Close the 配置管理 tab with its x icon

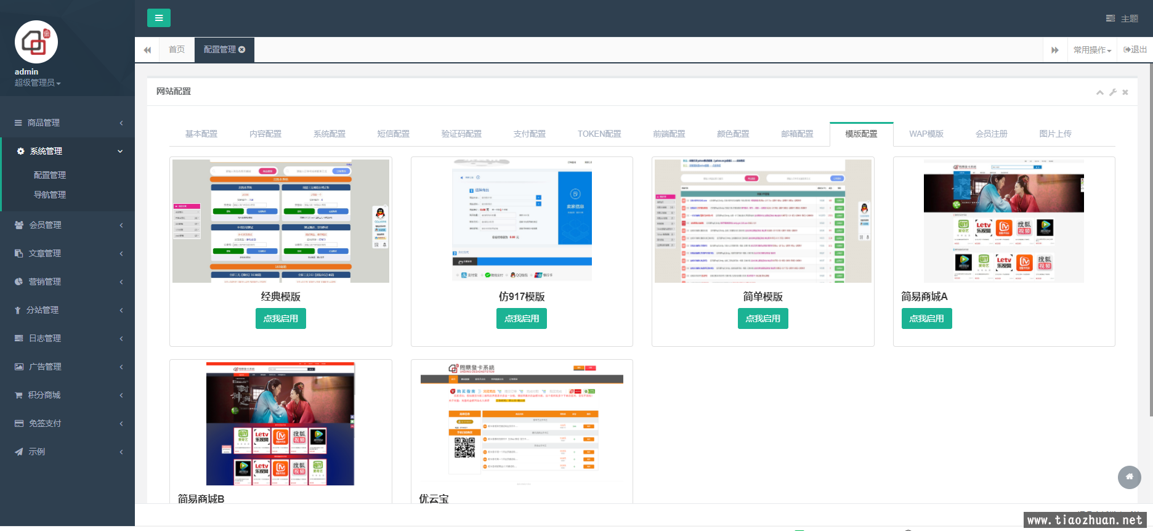click(x=242, y=49)
